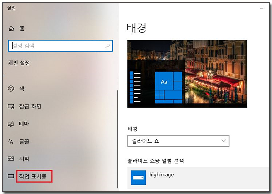The width and height of the screenshot is (272, 194).
Task: Click the 배경 page title
Action: pyautogui.click(x=136, y=28)
